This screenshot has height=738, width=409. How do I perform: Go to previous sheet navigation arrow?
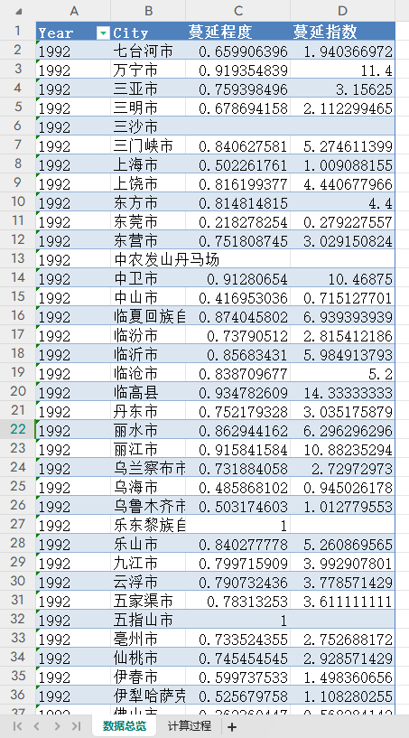[x=37, y=726]
